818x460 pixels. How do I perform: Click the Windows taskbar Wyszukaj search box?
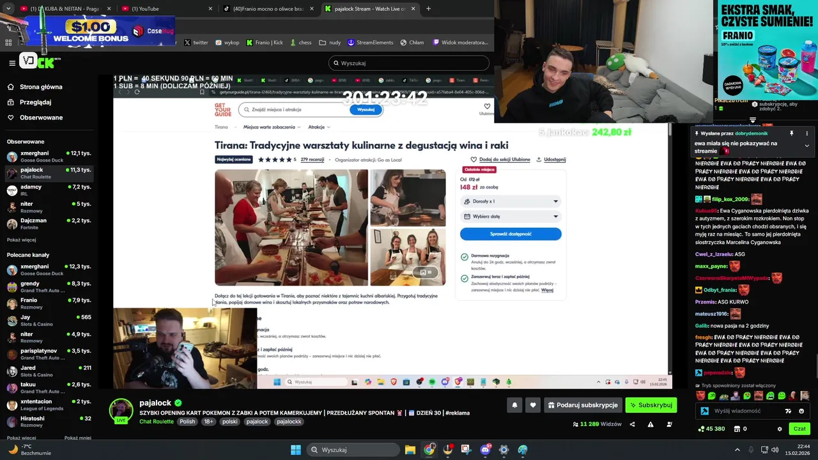point(352,450)
